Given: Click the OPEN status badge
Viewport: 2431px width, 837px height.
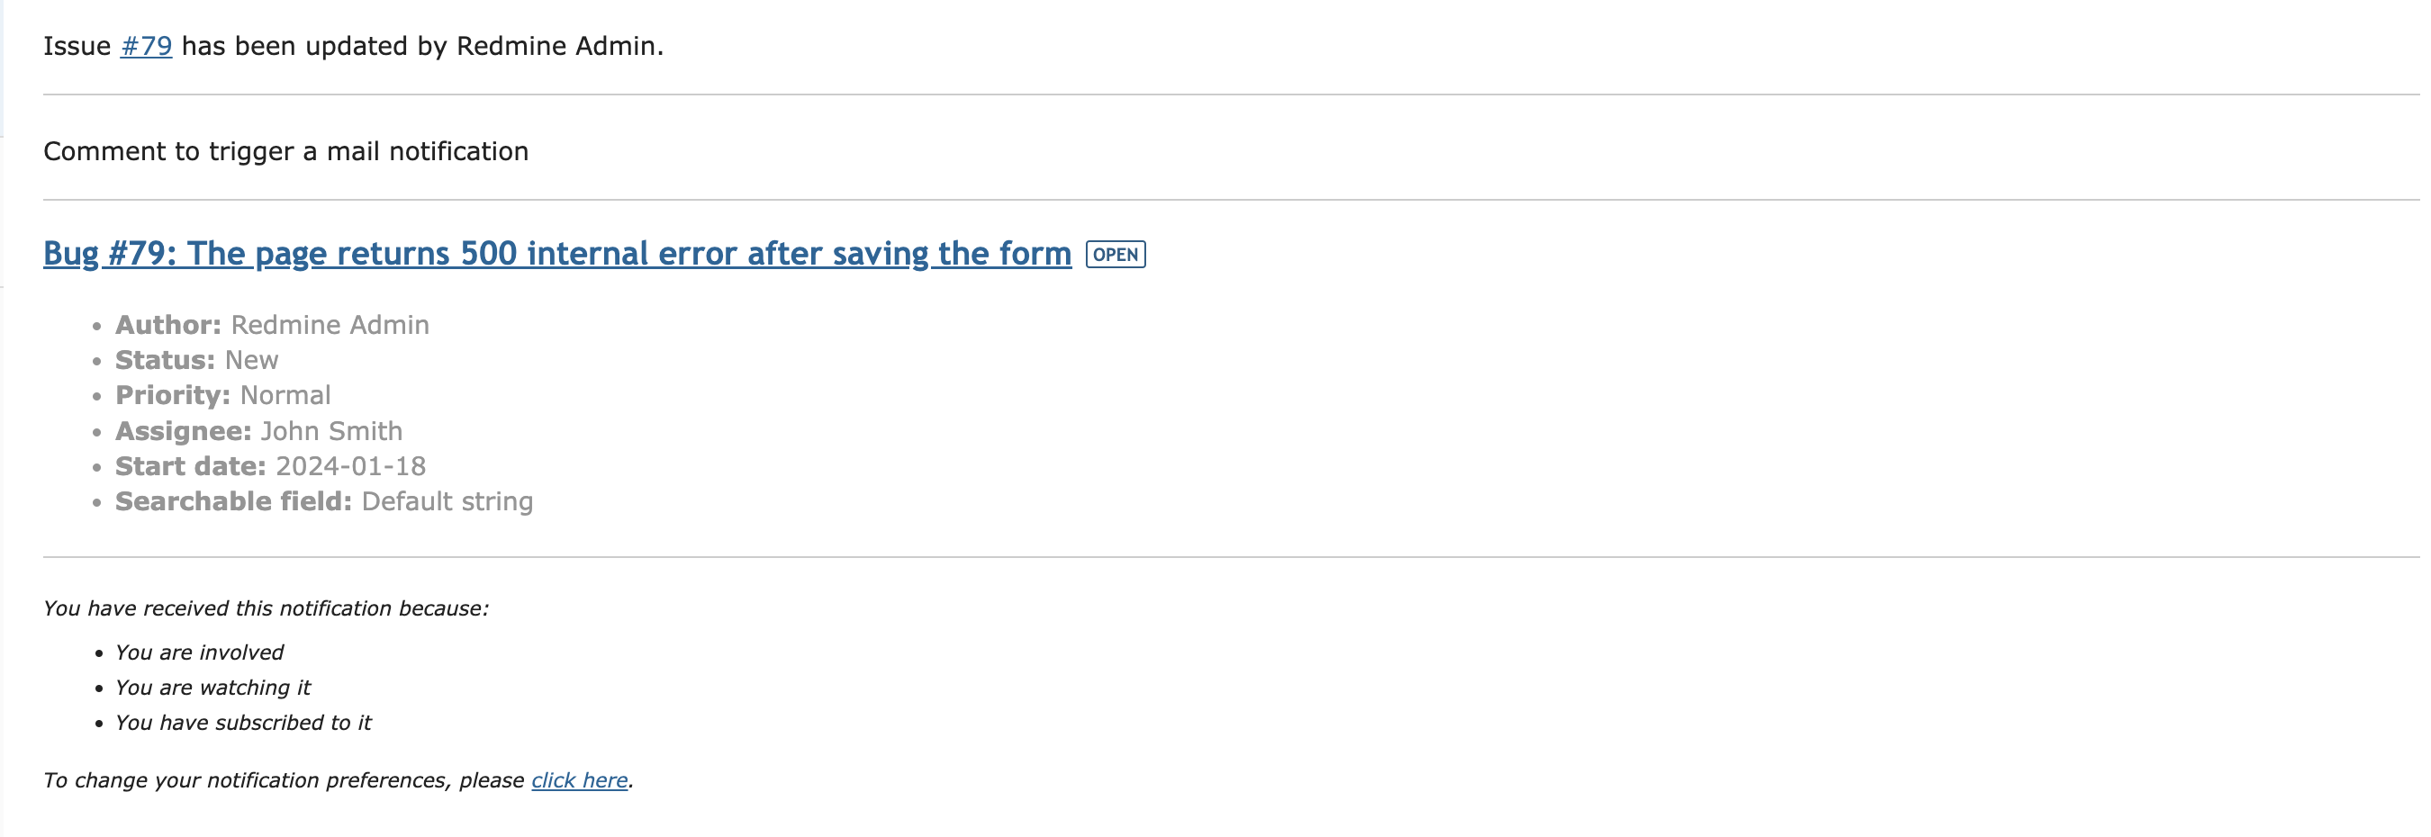Looking at the screenshot, I should [x=1116, y=255].
